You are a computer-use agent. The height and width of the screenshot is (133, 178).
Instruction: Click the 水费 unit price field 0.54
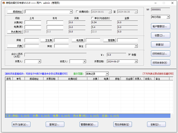[102, 22]
